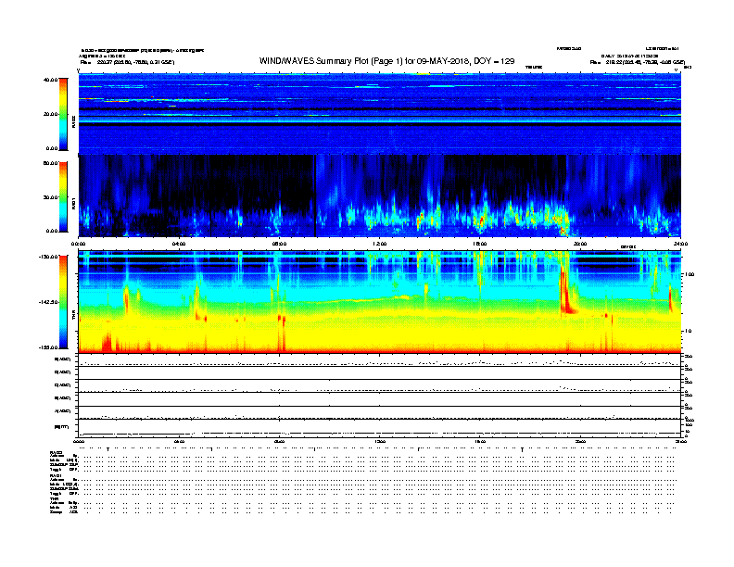Click the RAD1 intensity color bar

click(x=63, y=197)
